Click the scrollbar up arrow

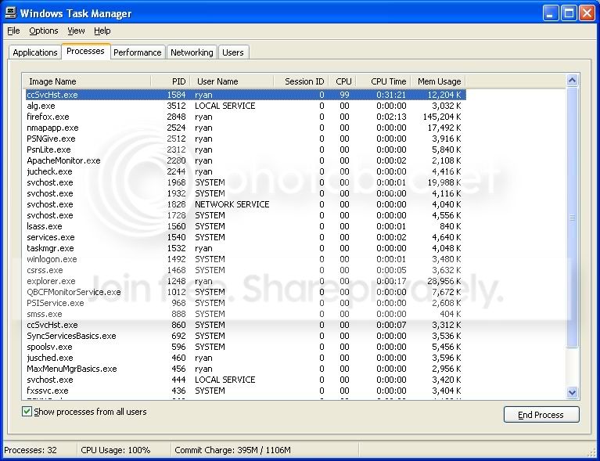(572, 81)
